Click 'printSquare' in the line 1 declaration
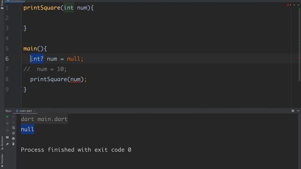 point(42,8)
